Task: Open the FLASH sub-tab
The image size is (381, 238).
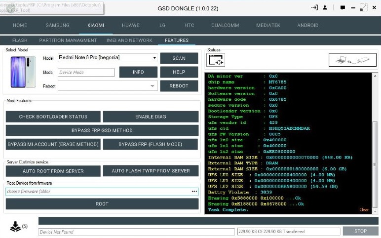Action: pos(20,40)
